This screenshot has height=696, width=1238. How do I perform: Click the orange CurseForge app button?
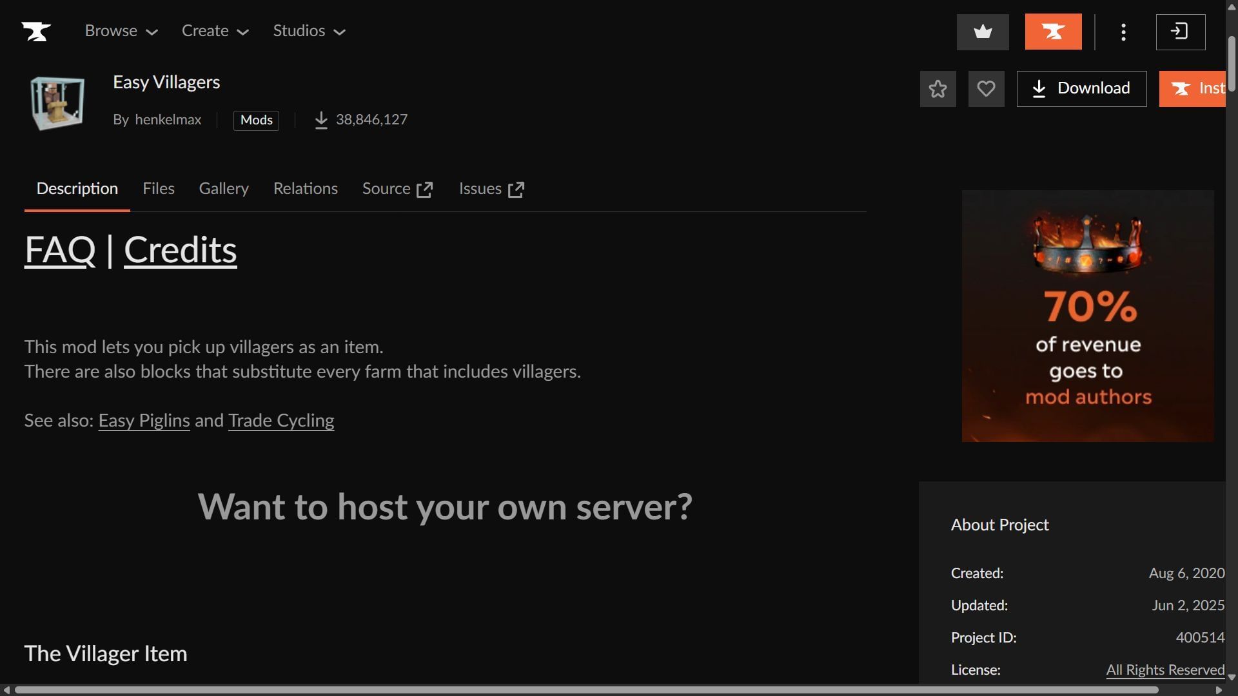click(1053, 32)
